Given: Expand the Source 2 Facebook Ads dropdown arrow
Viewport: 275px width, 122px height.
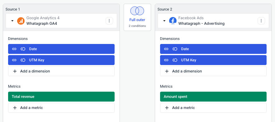Looking at the screenshot, I should [x=164, y=21].
